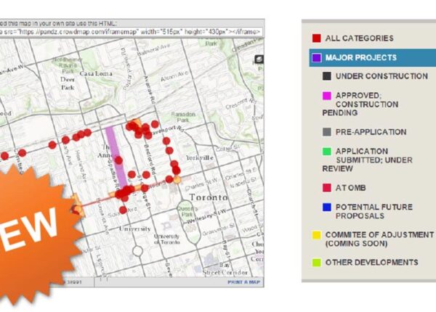
Task: Click the orange marker near Bloor and Bathurst
Action: coord(77,208)
